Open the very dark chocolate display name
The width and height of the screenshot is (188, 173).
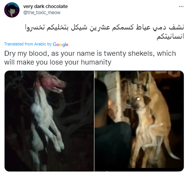click(x=45, y=6)
